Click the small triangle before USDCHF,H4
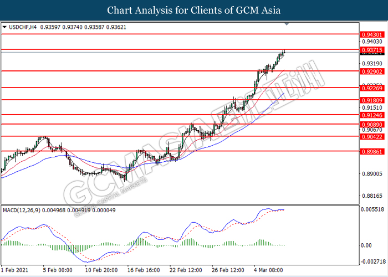 (x=5, y=26)
